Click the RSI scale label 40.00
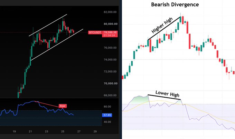235x139 pixels. (107, 122)
